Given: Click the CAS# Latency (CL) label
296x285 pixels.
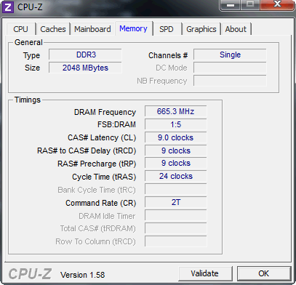Looking at the screenshot, I should click(102, 138).
